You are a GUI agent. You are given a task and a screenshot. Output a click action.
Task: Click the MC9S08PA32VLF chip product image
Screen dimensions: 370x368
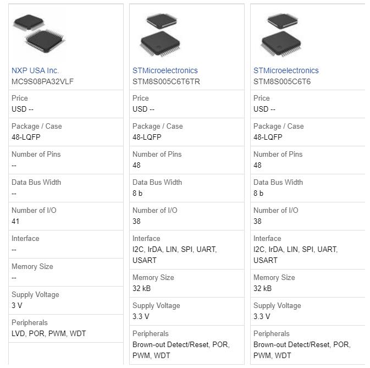[x=39, y=33]
